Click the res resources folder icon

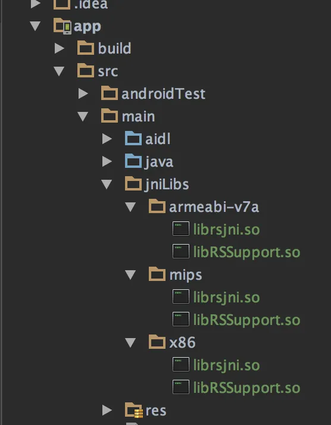tap(133, 410)
